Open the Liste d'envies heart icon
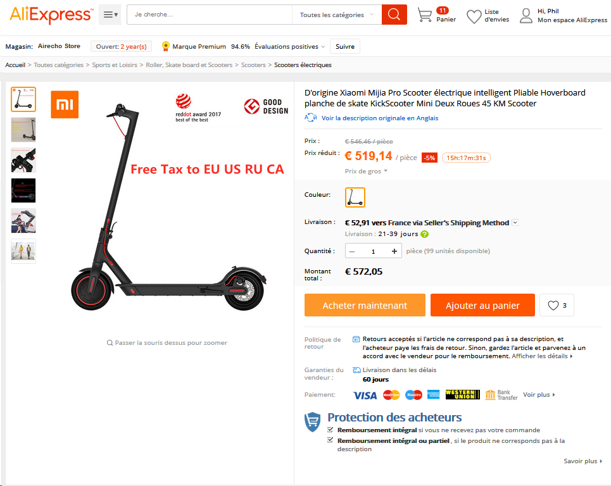Image resolution: width=611 pixels, height=486 pixels. [474, 16]
